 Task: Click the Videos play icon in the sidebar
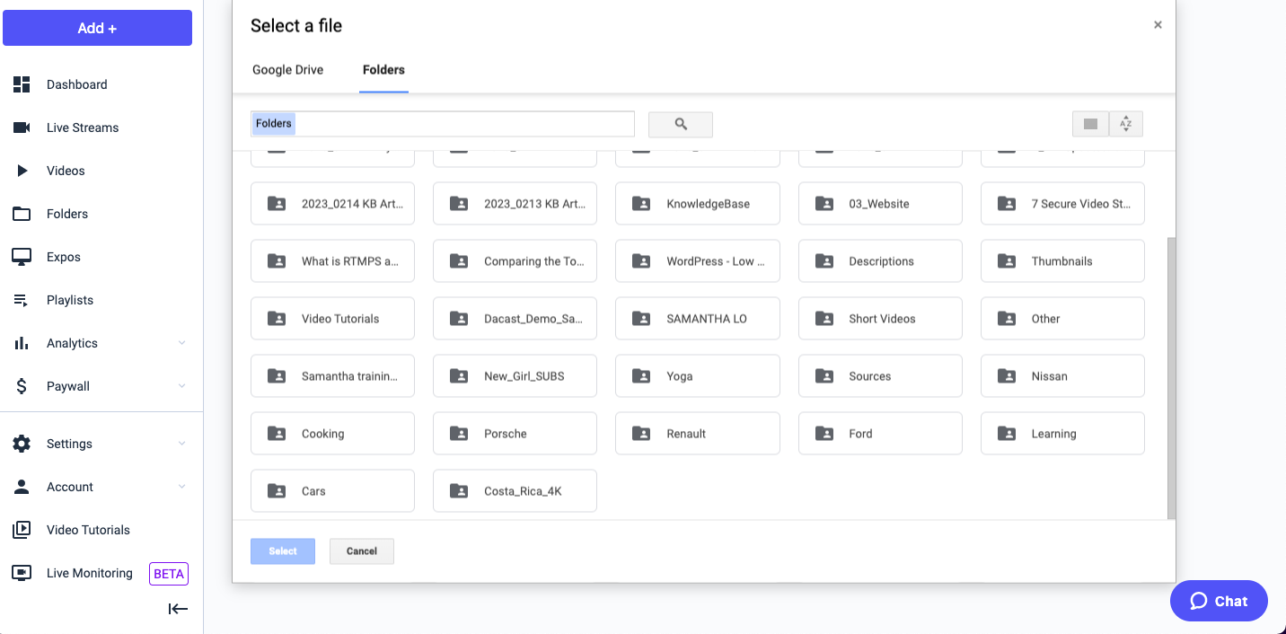pos(22,171)
